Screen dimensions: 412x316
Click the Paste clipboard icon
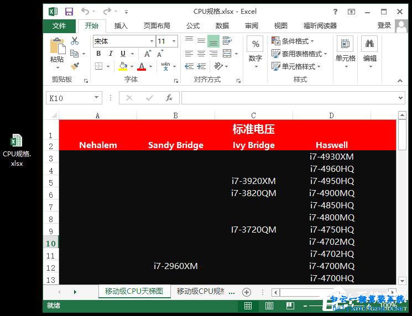click(58, 46)
